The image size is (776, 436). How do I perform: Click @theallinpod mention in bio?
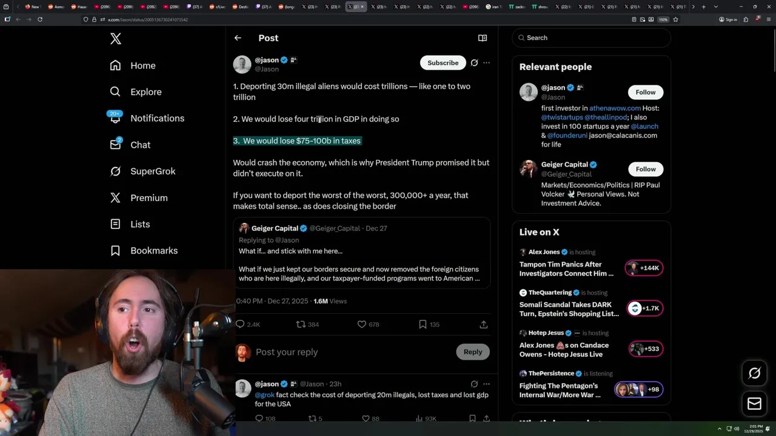pos(606,117)
